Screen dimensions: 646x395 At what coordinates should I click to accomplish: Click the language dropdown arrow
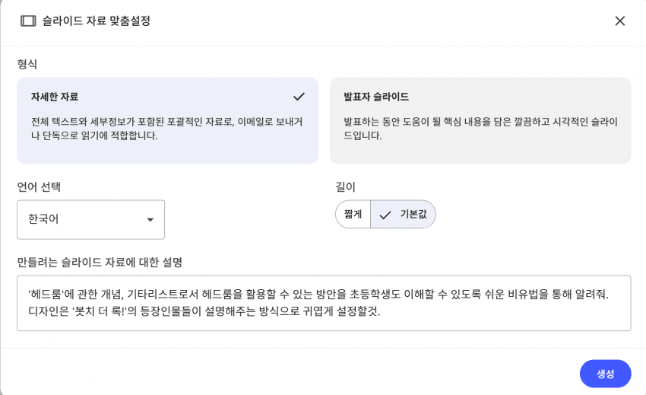pos(150,220)
